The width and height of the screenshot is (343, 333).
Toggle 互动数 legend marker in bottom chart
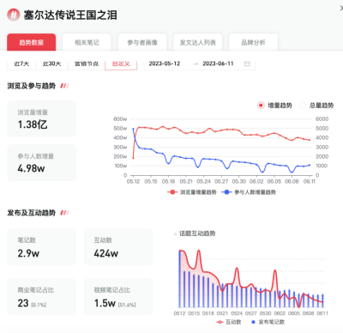pyautogui.click(x=220, y=322)
